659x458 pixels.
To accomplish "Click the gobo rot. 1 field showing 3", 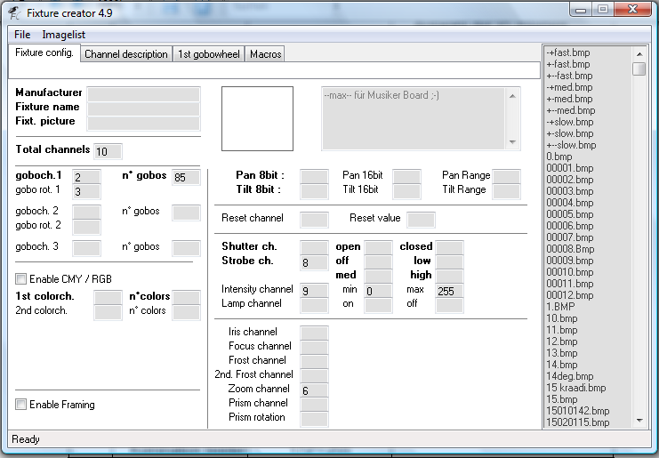I will click(86, 191).
